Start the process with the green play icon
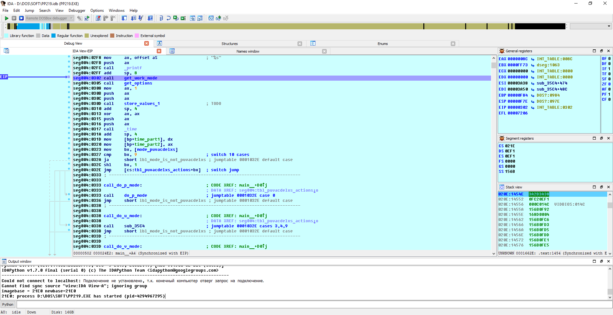613x315 pixels. (x=6, y=18)
